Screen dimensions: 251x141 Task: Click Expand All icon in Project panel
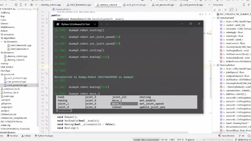pyautogui.click(x=21, y=5)
